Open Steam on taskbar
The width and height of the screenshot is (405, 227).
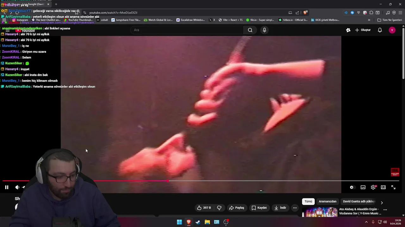[198, 222]
